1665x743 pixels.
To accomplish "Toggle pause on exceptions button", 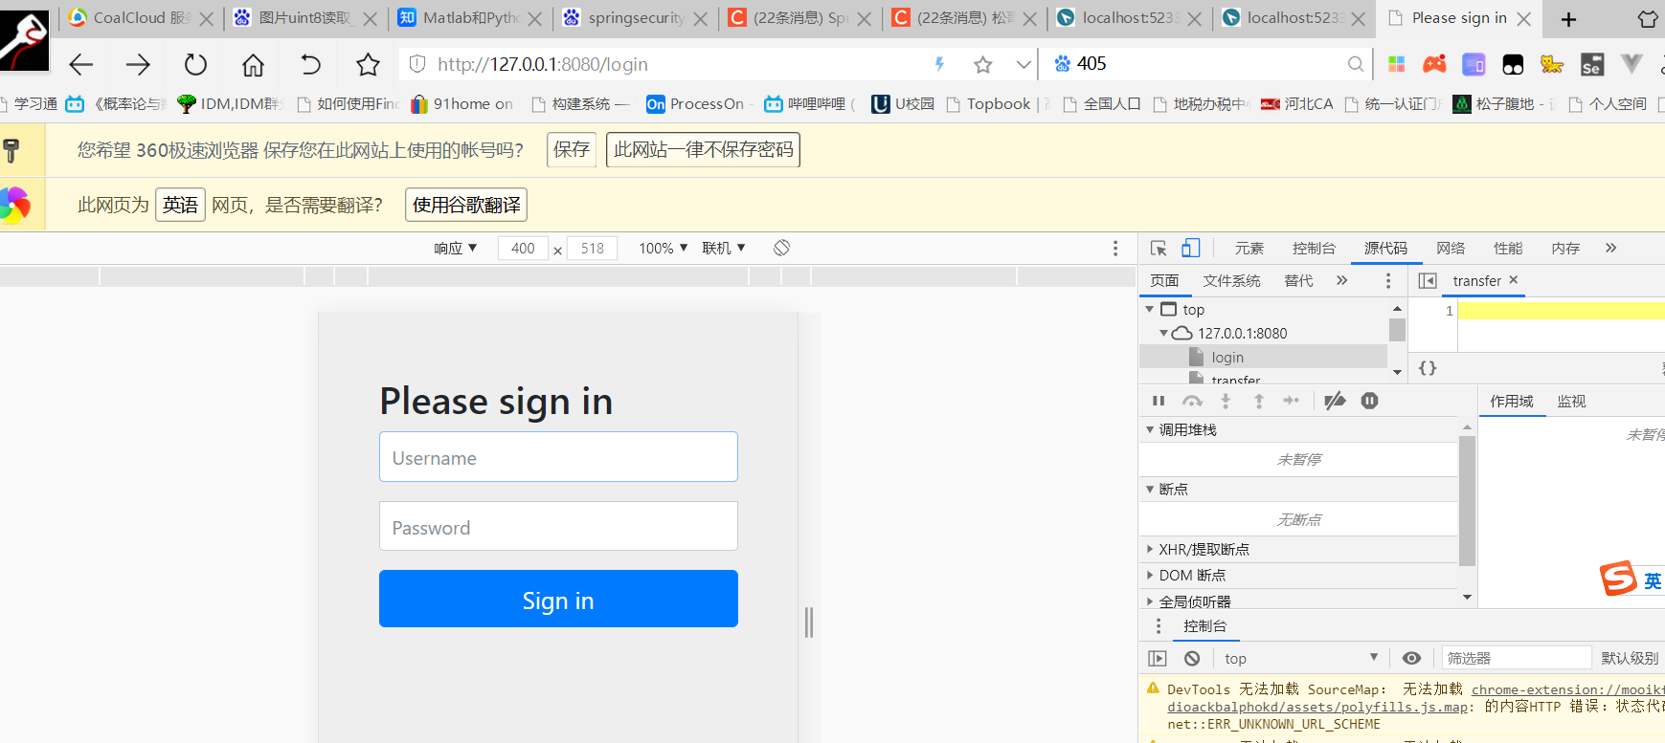I will point(1370,401).
